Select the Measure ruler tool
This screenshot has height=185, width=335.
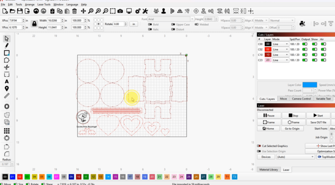tap(7, 96)
